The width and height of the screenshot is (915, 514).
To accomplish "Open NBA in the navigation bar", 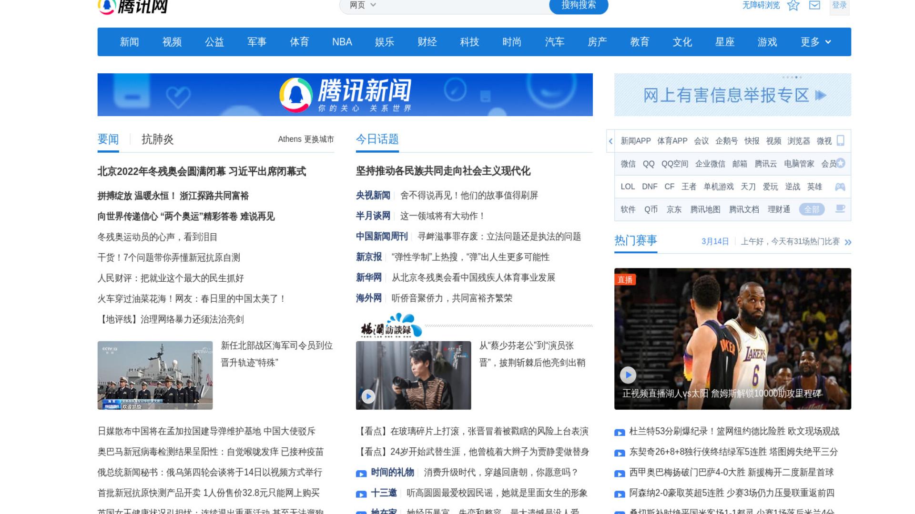I will coord(342,42).
